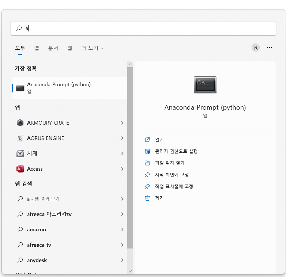
Task: Switch to the 문서 filter tab
Action: 53,48
